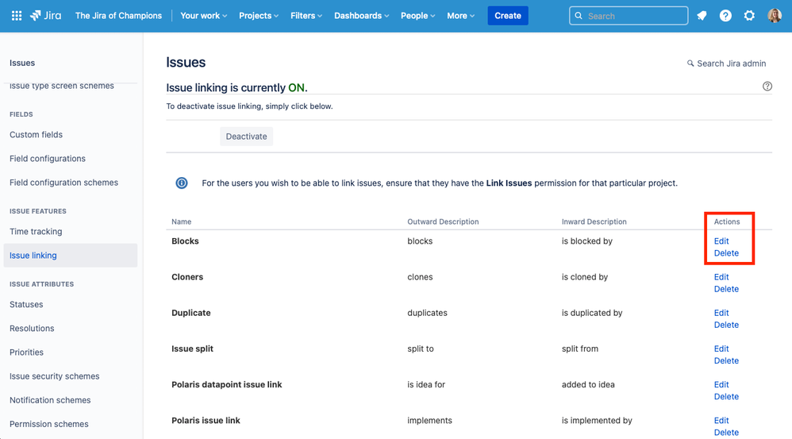Open the app switcher grid icon
The width and height of the screenshot is (792, 439).
click(x=17, y=15)
